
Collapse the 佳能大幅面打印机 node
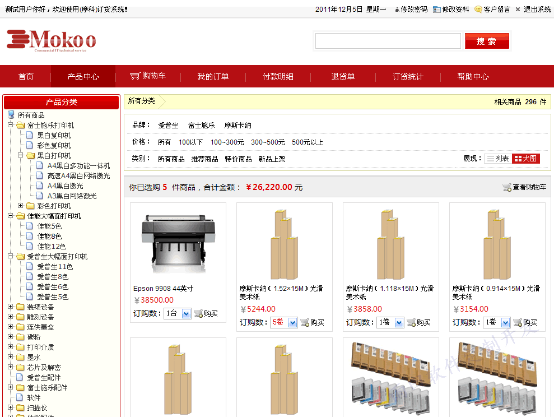10,216
